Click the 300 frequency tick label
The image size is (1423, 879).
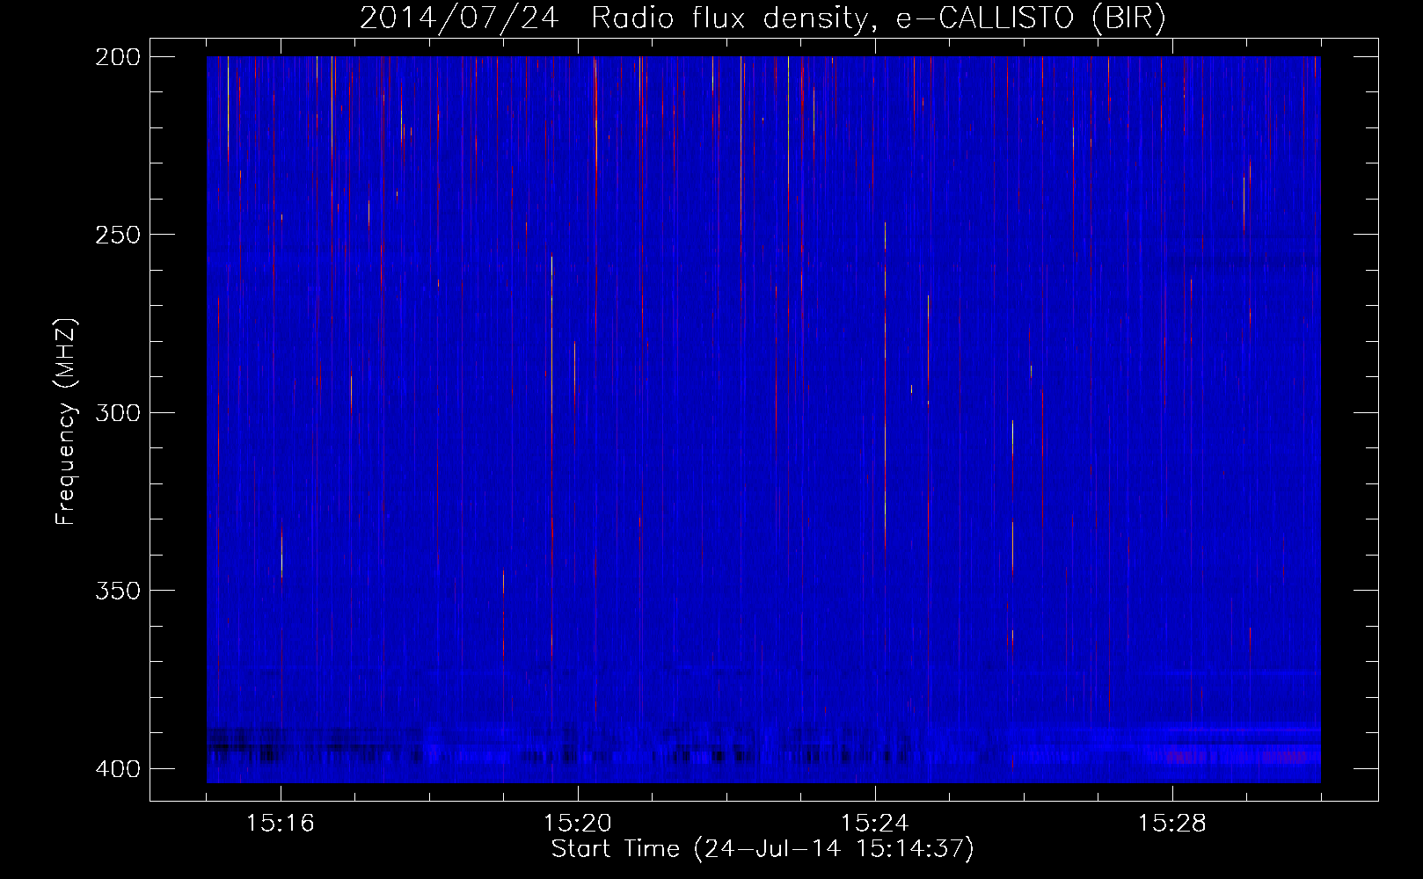(117, 412)
